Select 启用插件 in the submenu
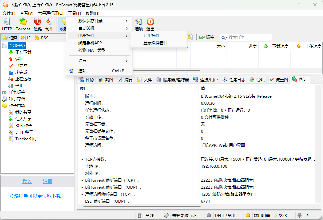This screenshot has height=220, width=323. (x=159, y=36)
